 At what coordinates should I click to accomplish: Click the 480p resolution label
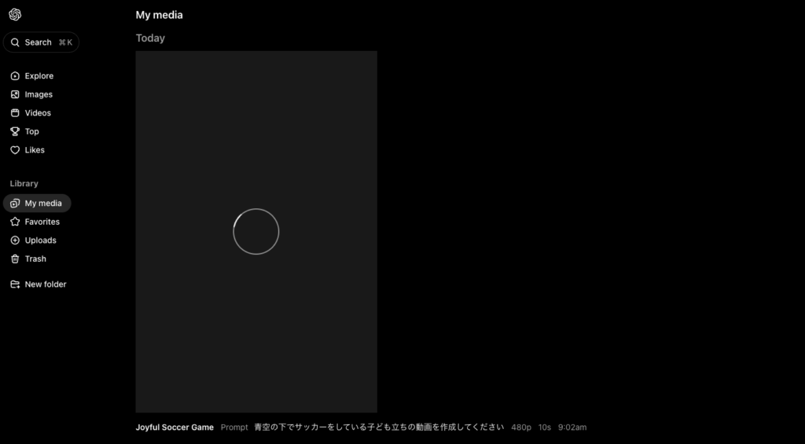click(521, 427)
